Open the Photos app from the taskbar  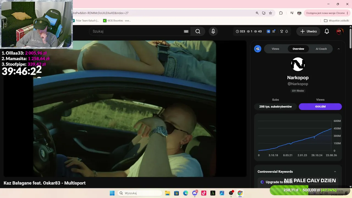[222, 193]
